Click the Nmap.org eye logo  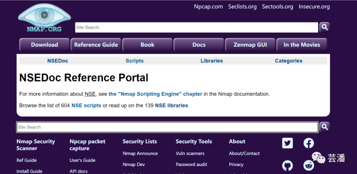click(x=44, y=18)
